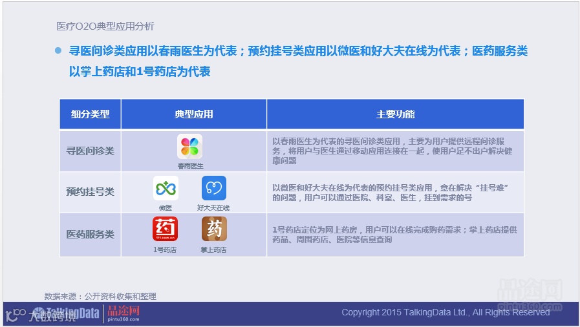
Task: Click the 微医 caption under icon
Action: [166, 207]
